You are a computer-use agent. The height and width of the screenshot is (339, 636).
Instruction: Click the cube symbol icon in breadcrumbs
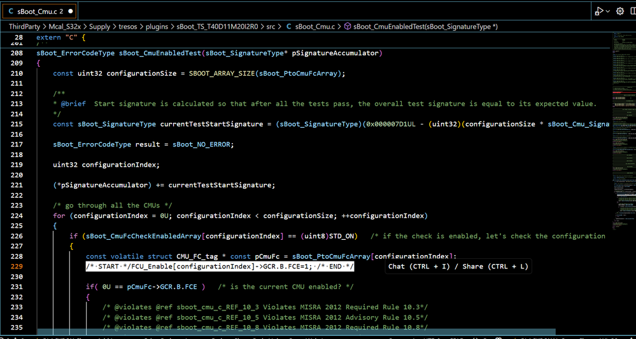[x=348, y=27]
